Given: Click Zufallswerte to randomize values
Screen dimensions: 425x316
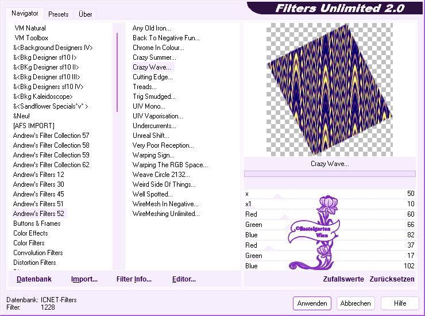Looking at the screenshot, I should (x=343, y=279).
